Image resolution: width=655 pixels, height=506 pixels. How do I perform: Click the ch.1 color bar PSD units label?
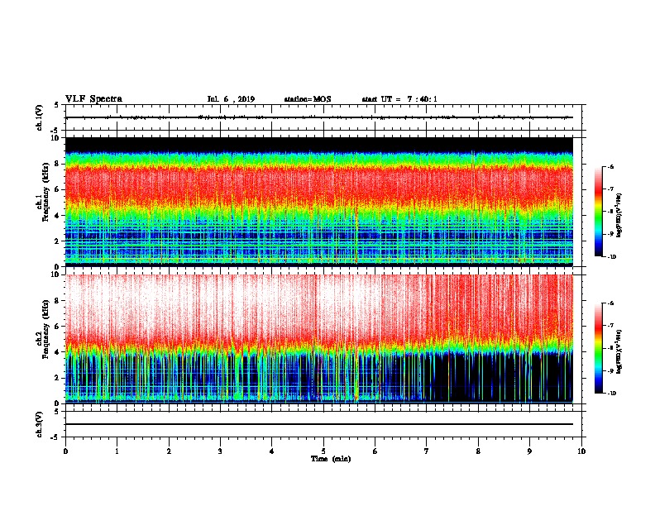coord(619,215)
